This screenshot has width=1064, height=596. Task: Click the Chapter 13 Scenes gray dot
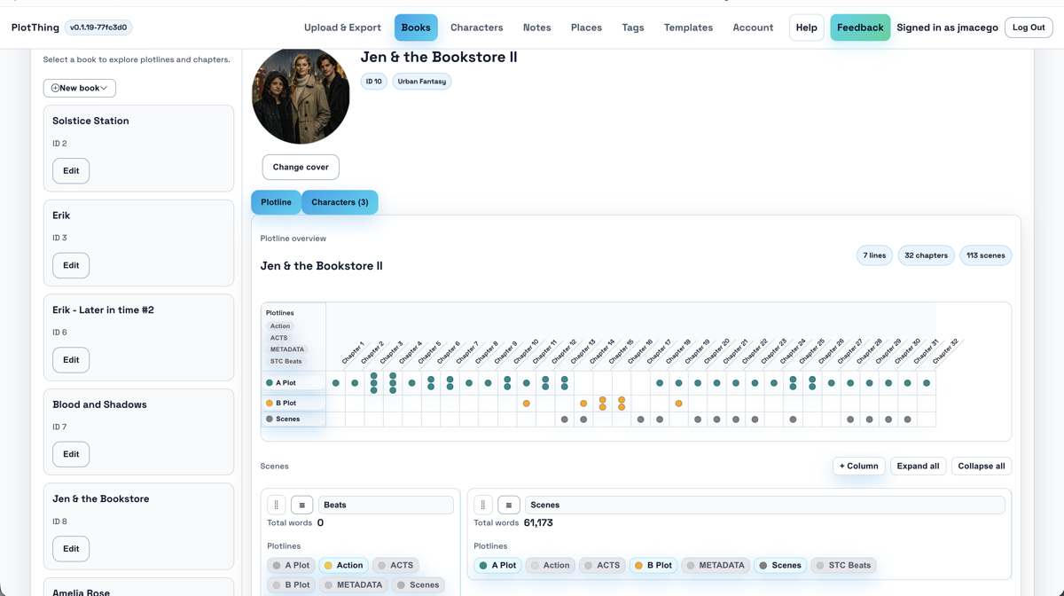pos(565,420)
